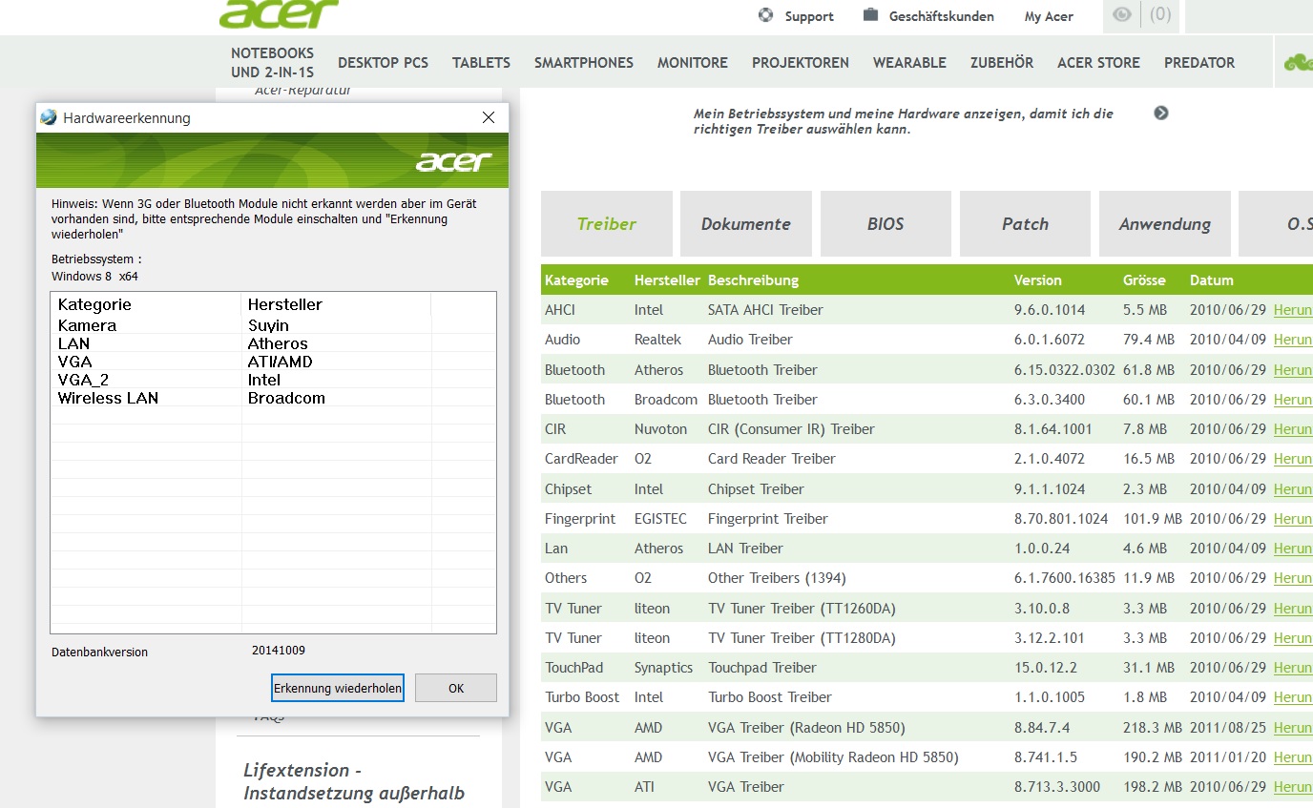Switch to the Treiber tab

(607, 223)
